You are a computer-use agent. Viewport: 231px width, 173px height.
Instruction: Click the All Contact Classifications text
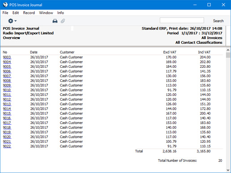point(199,42)
